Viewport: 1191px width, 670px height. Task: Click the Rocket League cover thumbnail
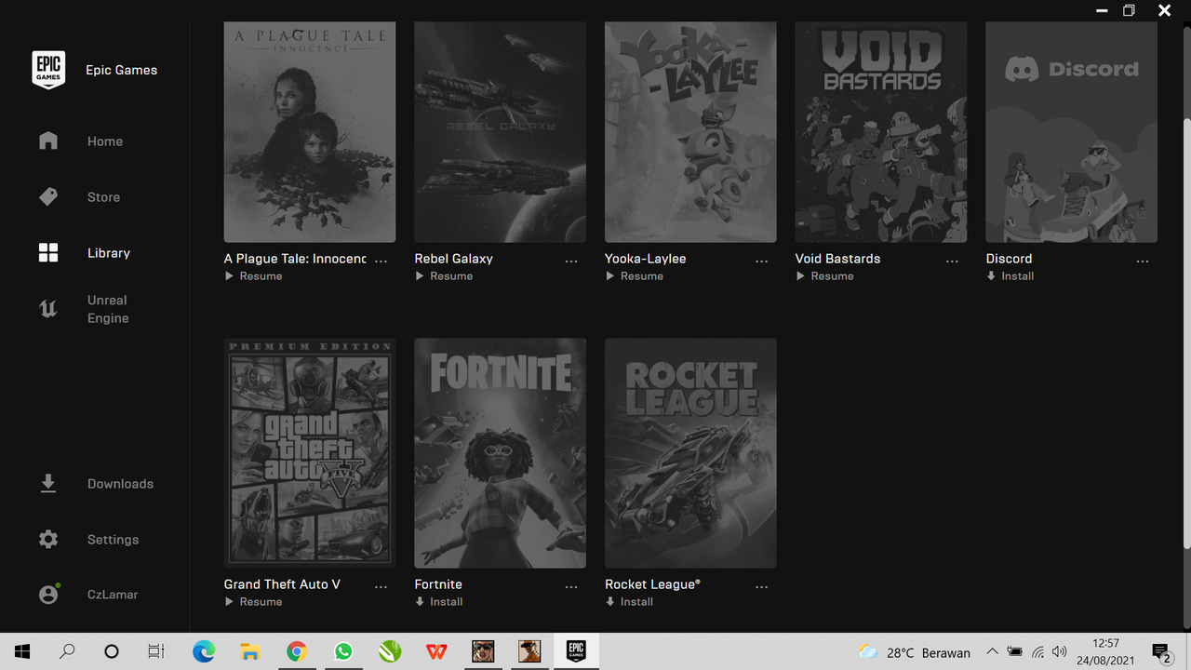coord(690,453)
